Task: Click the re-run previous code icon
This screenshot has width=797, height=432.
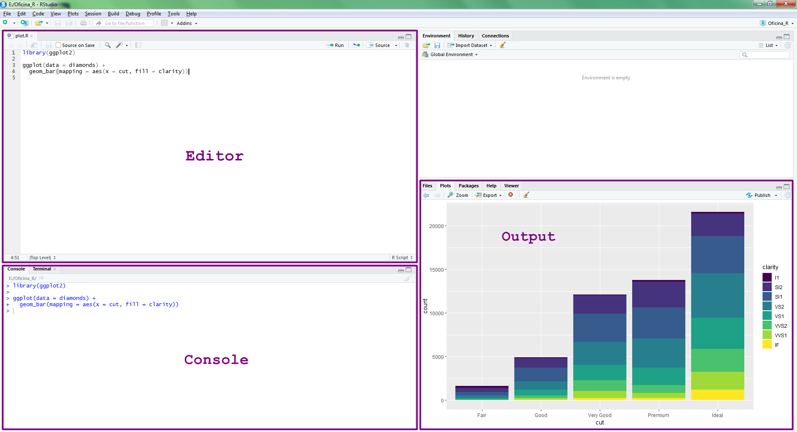Action: click(357, 45)
